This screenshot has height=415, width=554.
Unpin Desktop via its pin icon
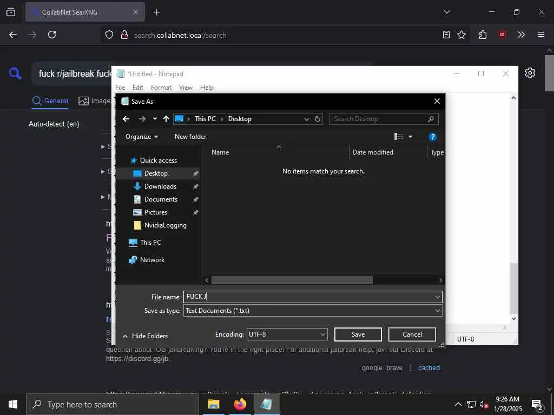195,173
